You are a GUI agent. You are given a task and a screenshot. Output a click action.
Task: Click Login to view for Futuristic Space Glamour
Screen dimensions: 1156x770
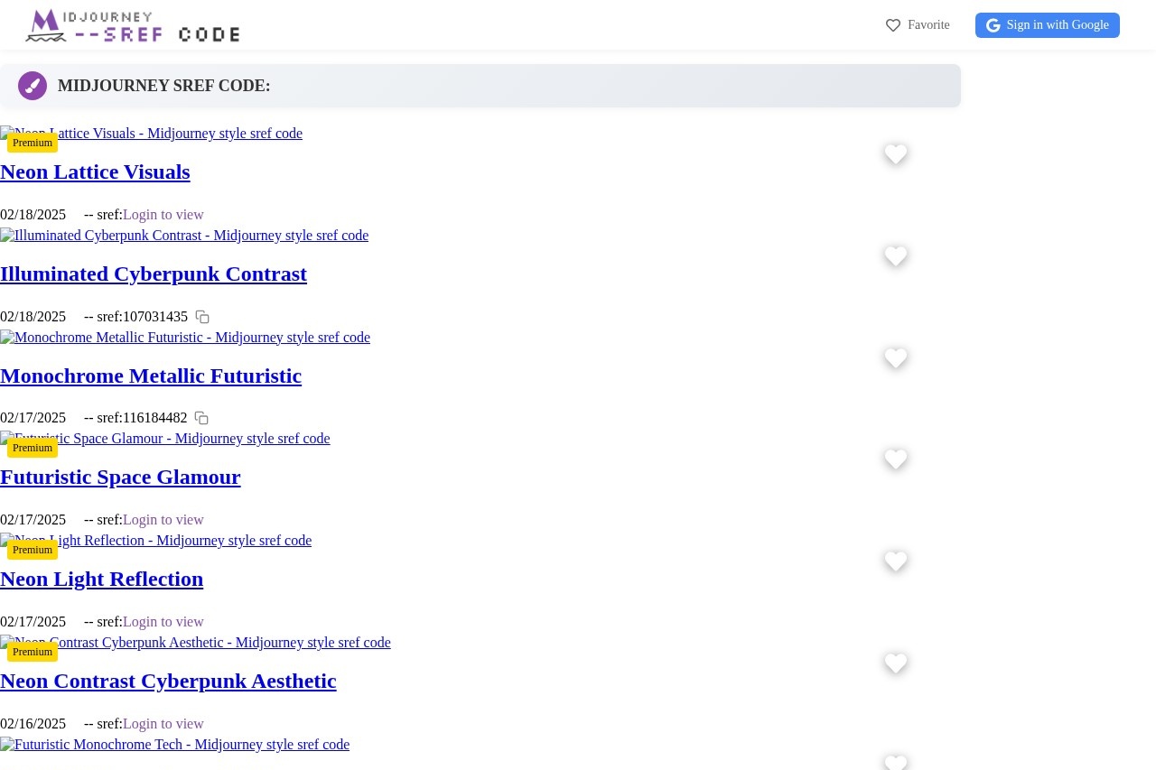coord(163,520)
